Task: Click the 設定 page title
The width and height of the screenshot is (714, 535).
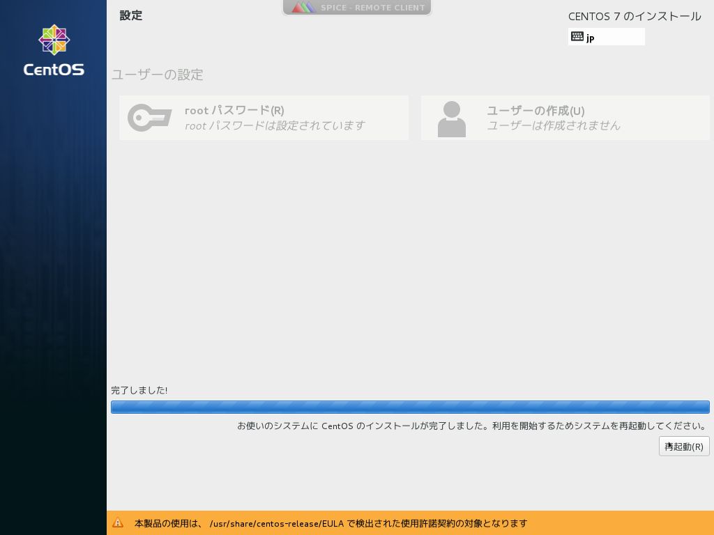Action: 130,15
